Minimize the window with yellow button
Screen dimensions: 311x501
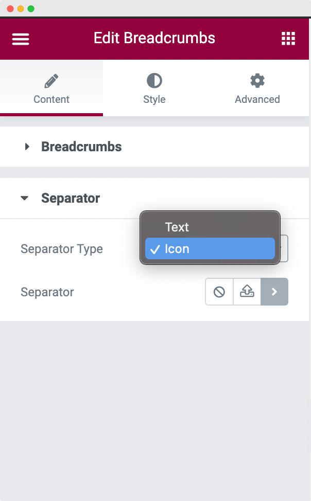point(21,9)
